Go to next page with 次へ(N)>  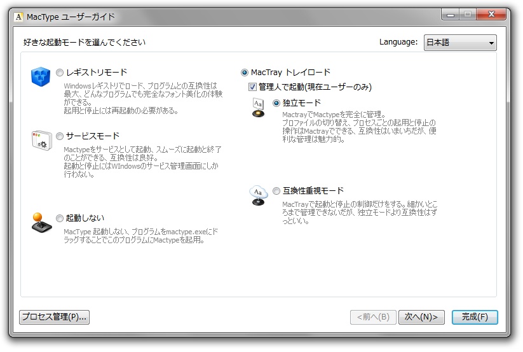(x=421, y=317)
